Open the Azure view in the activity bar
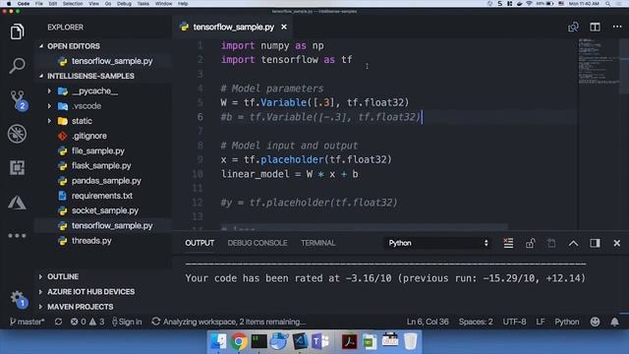This screenshot has height=354, width=629. point(17,203)
